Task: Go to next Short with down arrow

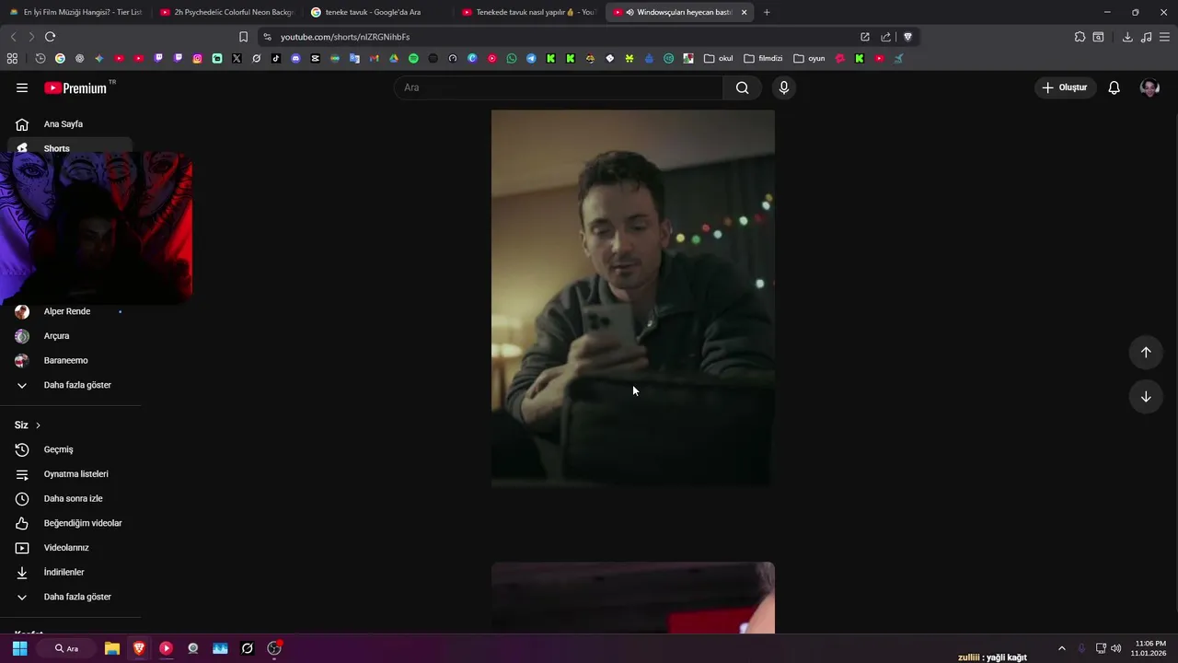Action: (1146, 397)
